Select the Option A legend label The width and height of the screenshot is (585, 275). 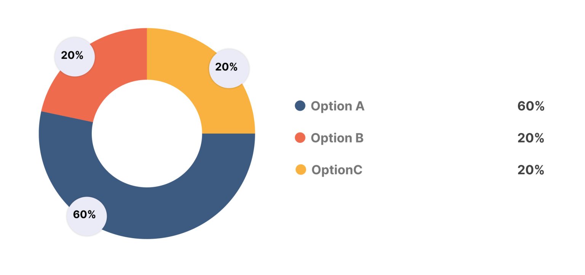(x=337, y=106)
